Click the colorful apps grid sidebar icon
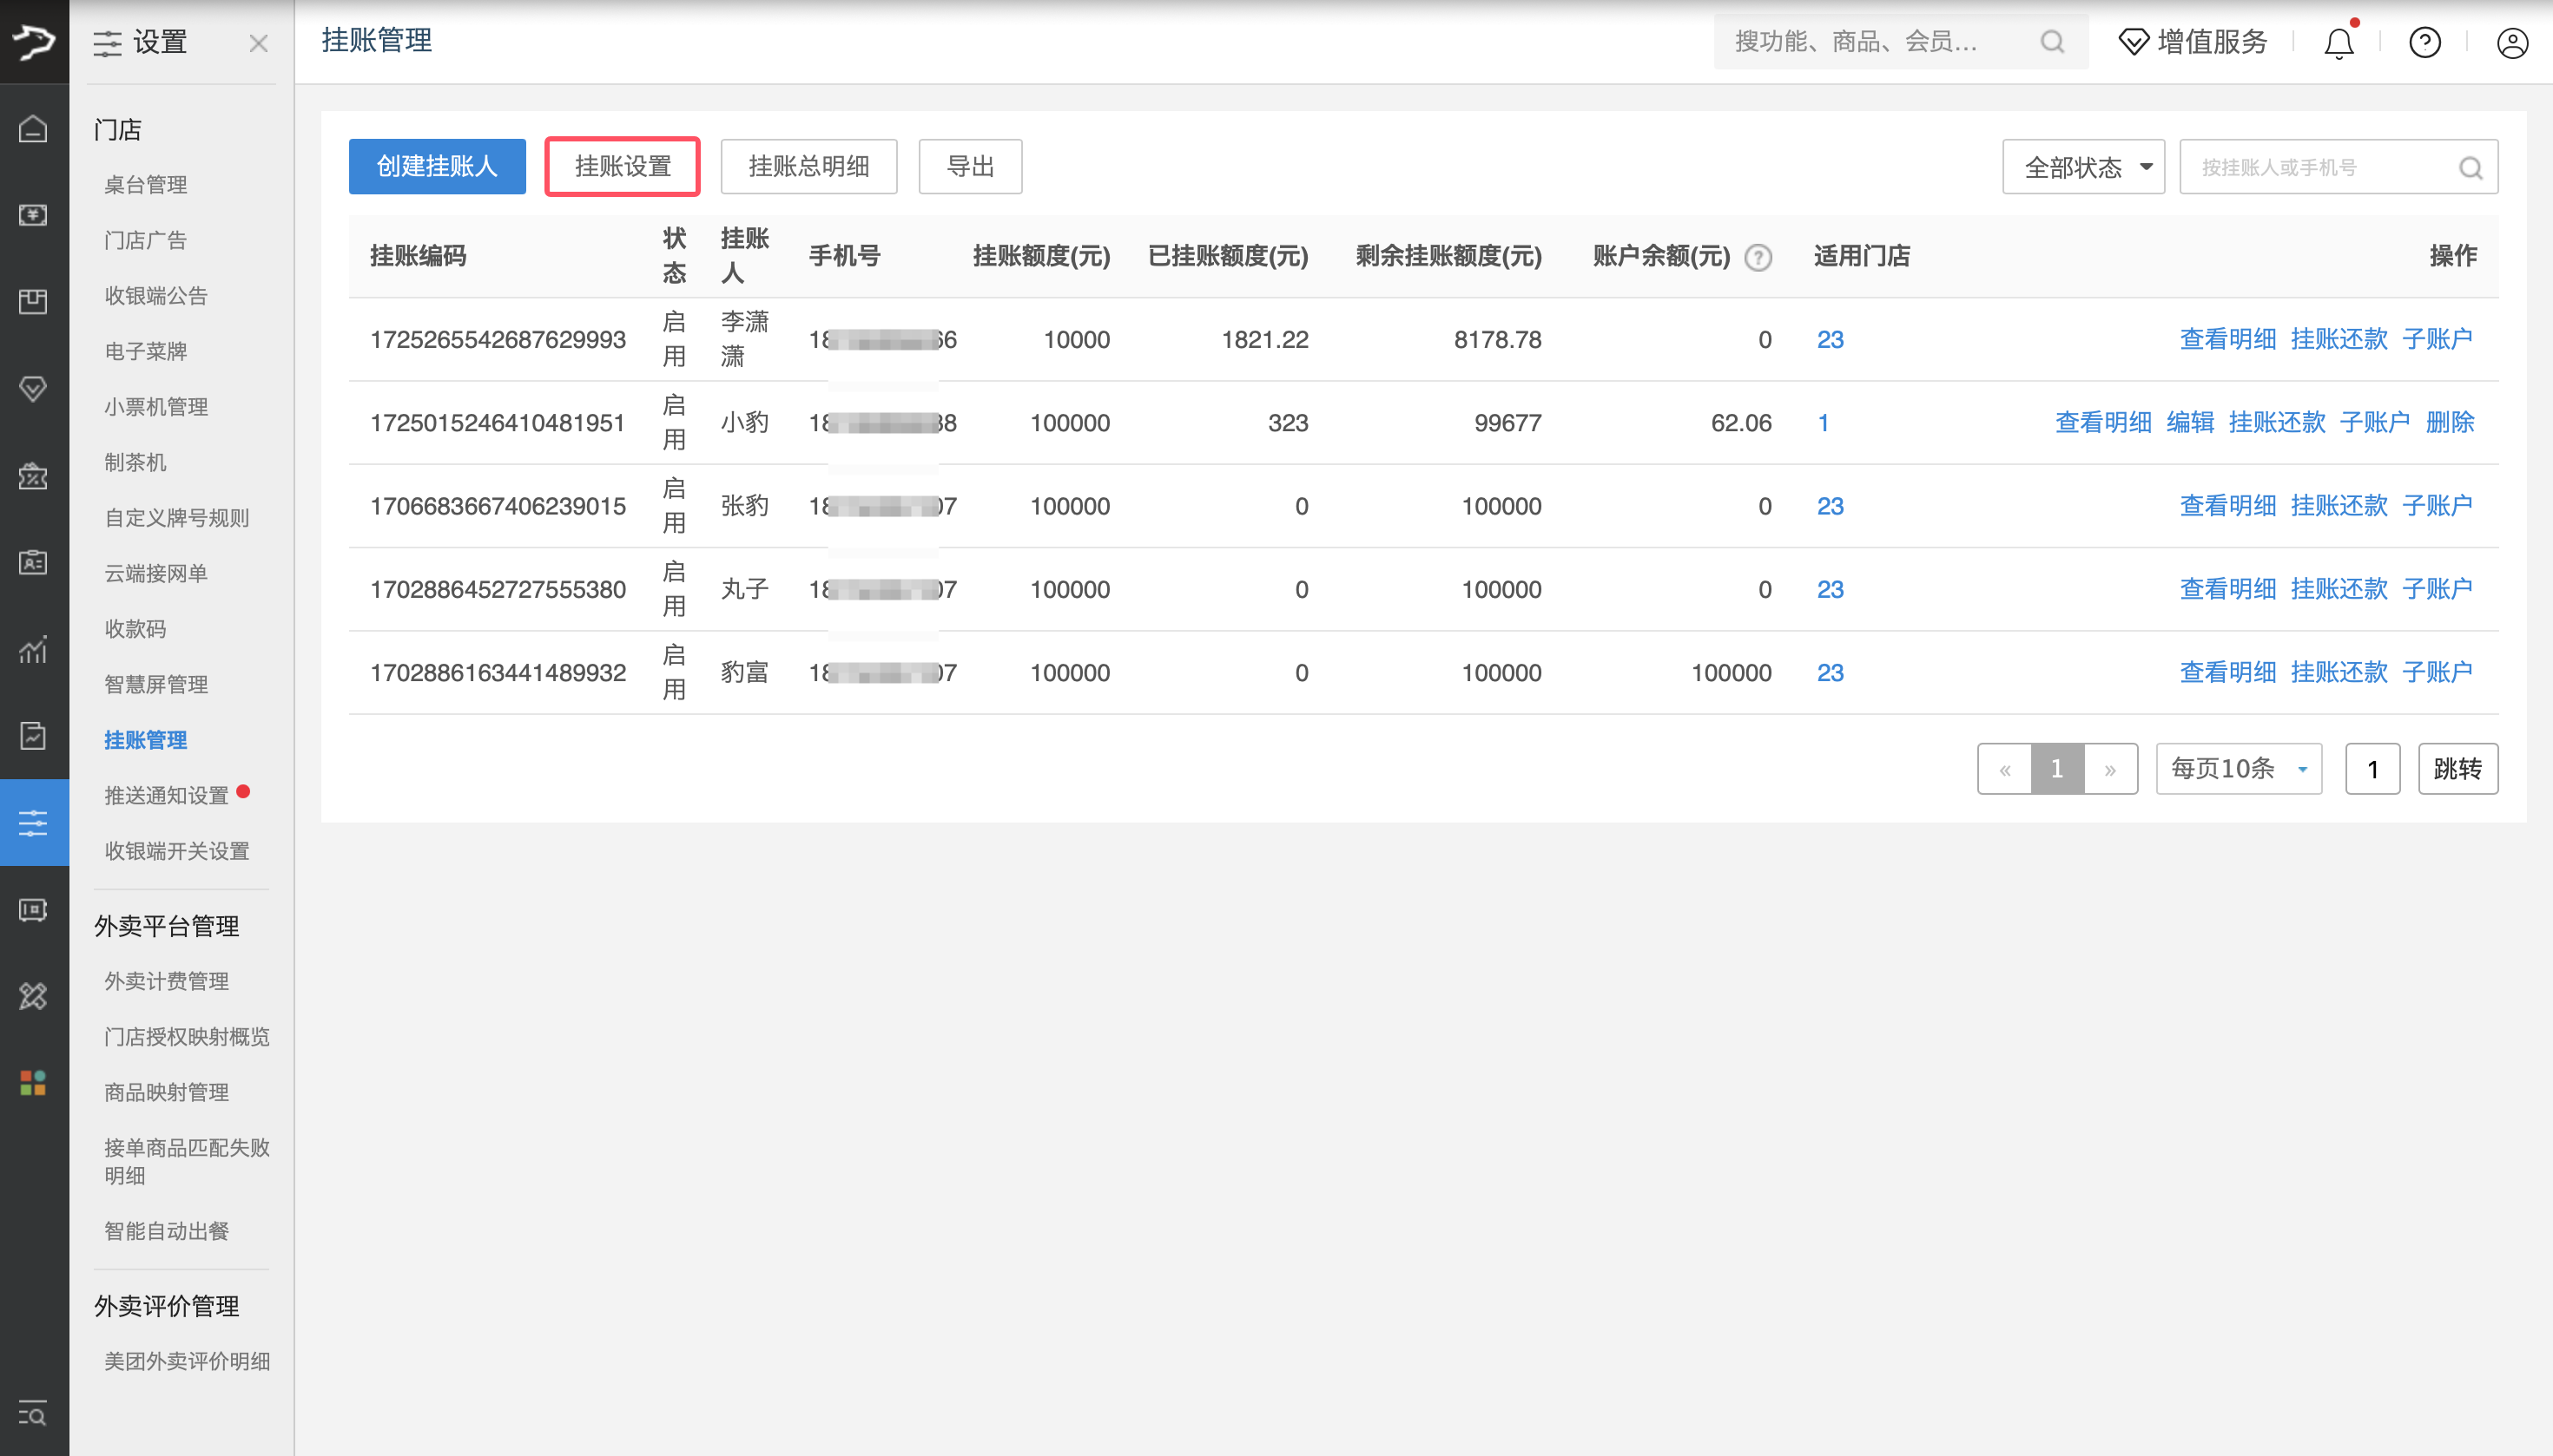Viewport: 2553px width, 1456px height. (33, 1082)
